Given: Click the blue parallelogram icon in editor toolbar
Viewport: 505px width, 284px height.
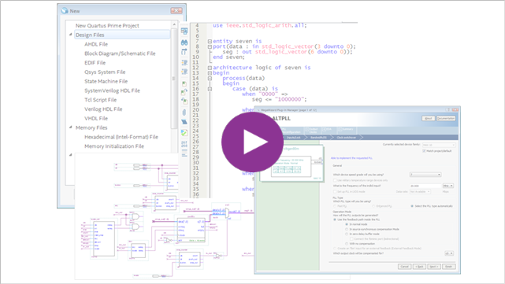Looking at the screenshot, I should 184,122.
